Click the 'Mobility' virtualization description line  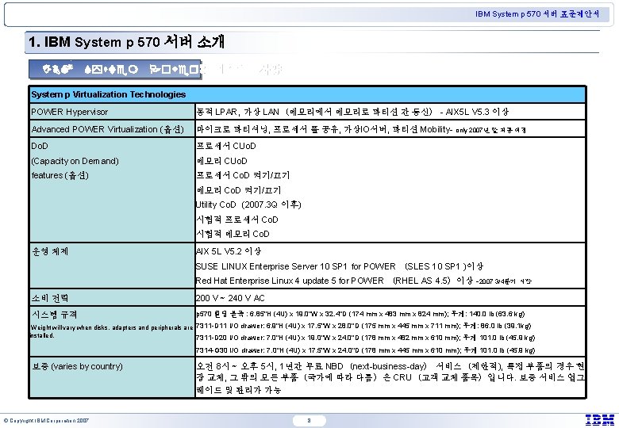361,129
